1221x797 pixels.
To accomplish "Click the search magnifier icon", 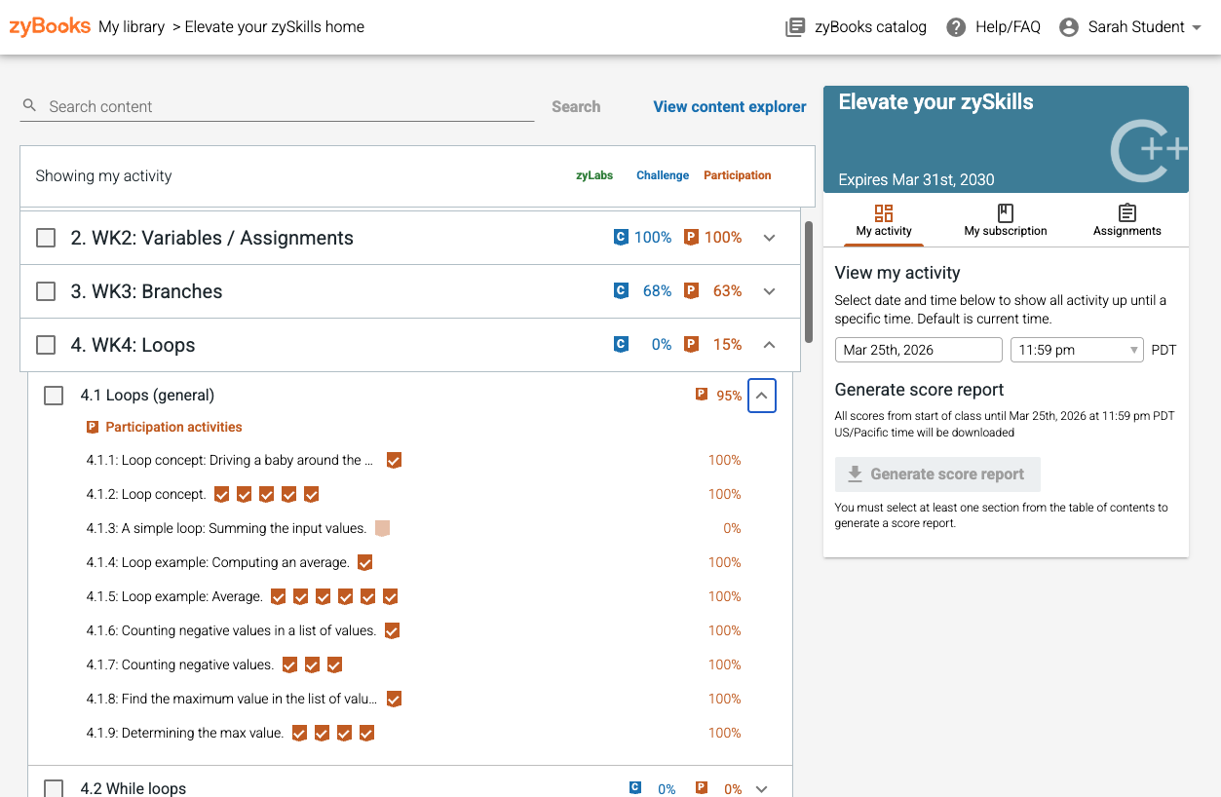I will 30,105.
